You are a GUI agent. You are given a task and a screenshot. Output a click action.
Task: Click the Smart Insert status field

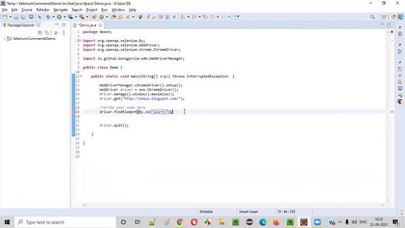click(249, 212)
